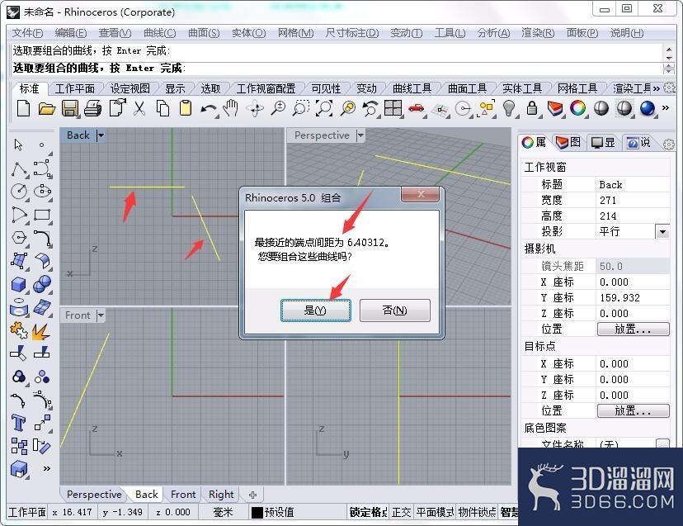Switch to the Perspective viewport tab at bottom
This screenshot has width=683, height=526.
[x=94, y=495]
